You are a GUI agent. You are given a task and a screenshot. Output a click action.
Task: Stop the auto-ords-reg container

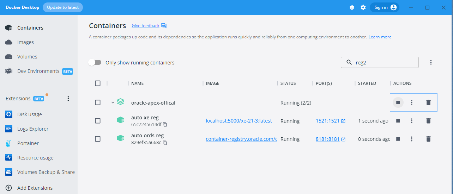(398, 139)
